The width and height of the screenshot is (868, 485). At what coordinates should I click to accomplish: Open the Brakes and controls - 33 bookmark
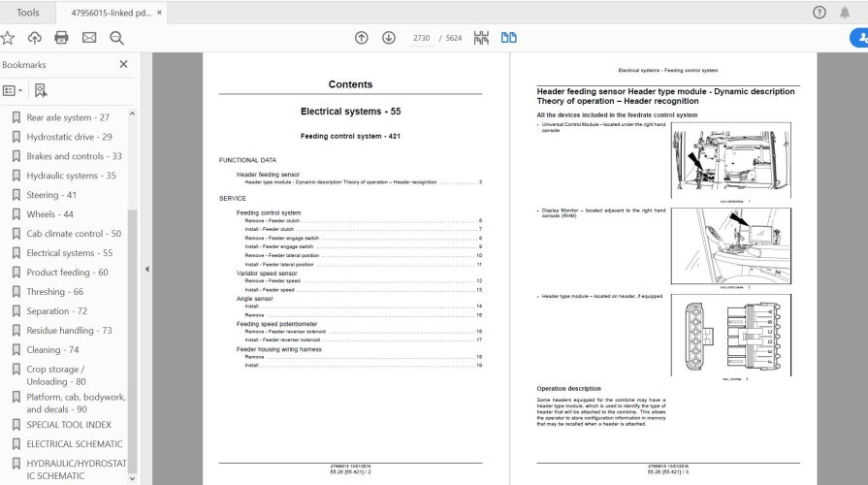(x=74, y=156)
